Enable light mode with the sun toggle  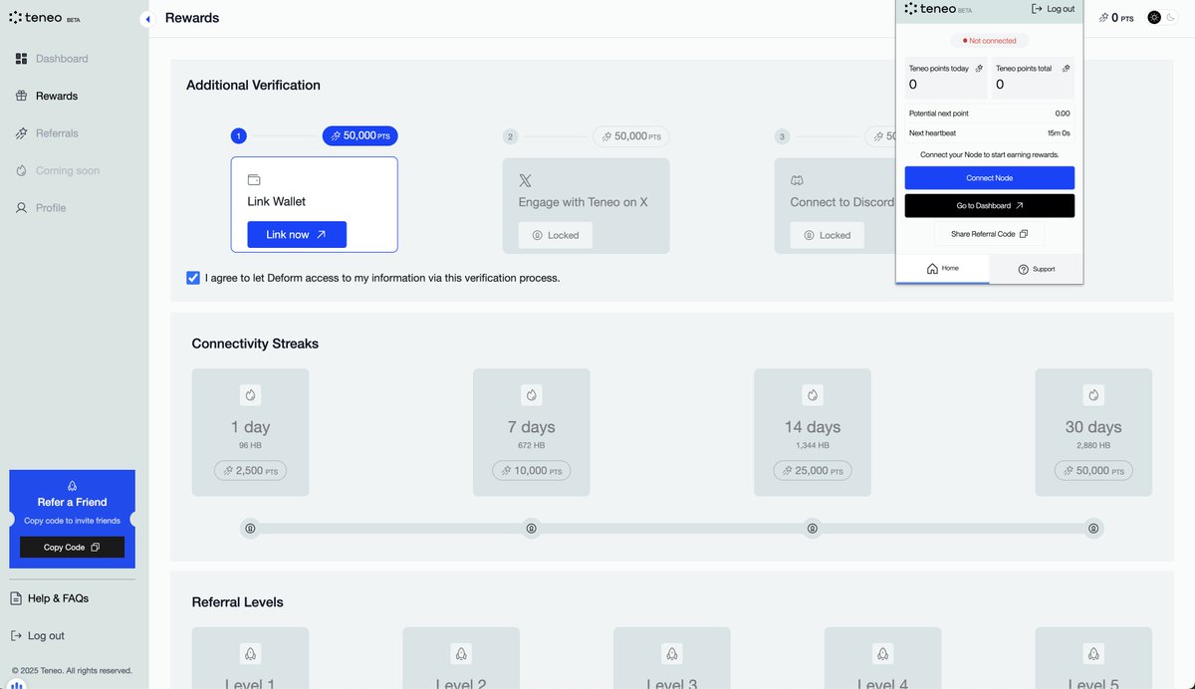pos(1154,18)
